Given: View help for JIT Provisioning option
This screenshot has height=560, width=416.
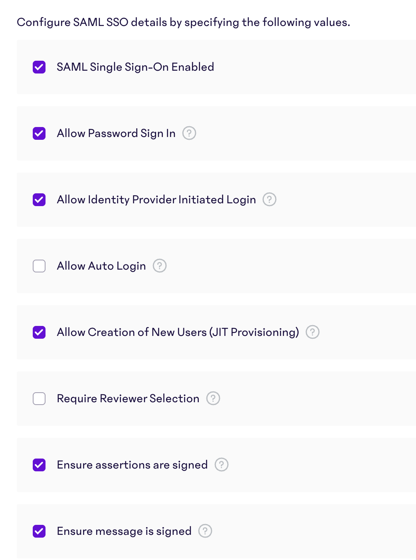Looking at the screenshot, I should coord(313,332).
